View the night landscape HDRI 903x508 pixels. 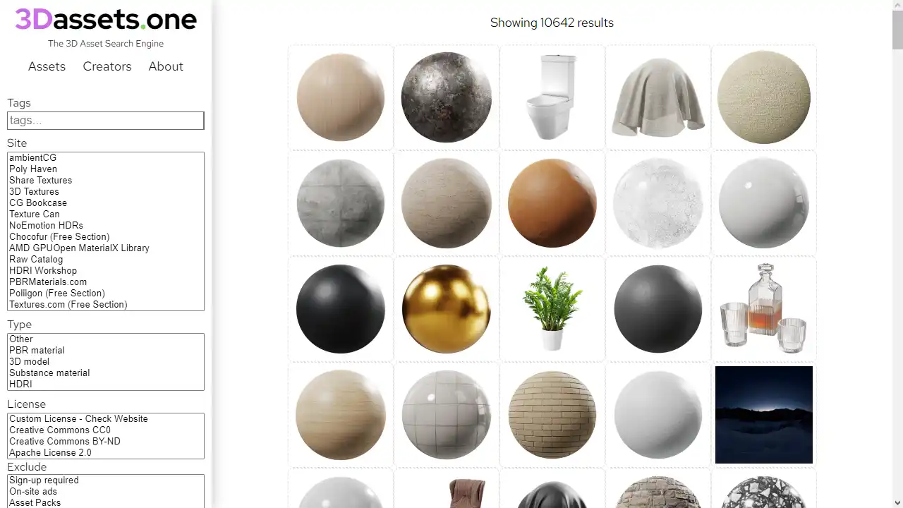763,414
